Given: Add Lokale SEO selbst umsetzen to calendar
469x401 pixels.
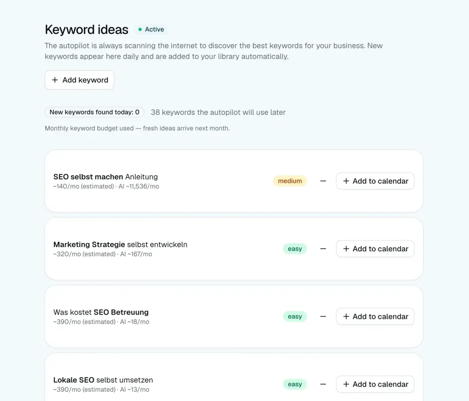Looking at the screenshot, I should (375, 384).
